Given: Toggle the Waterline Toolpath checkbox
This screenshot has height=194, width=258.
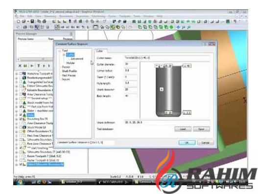Looking at the screenshot, I should (x=21, y=73).
